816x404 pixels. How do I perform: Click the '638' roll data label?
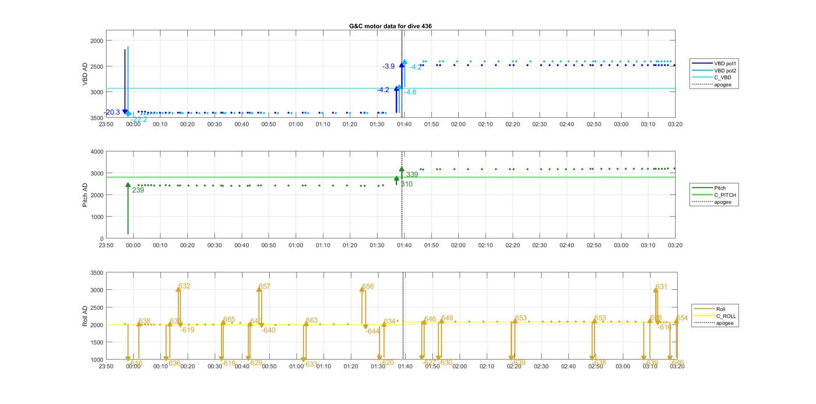click(145, 321)
